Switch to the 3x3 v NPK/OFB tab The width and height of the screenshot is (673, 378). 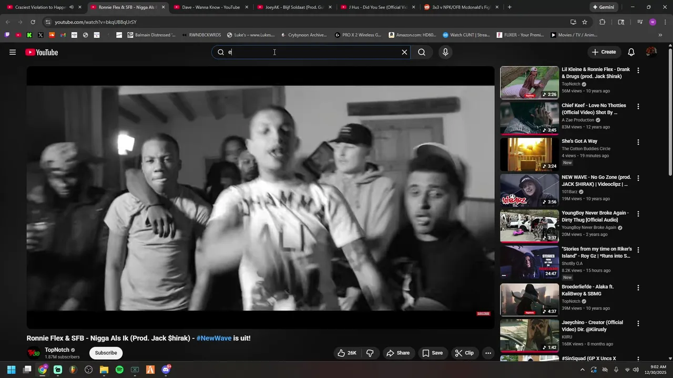coord(461,7)
